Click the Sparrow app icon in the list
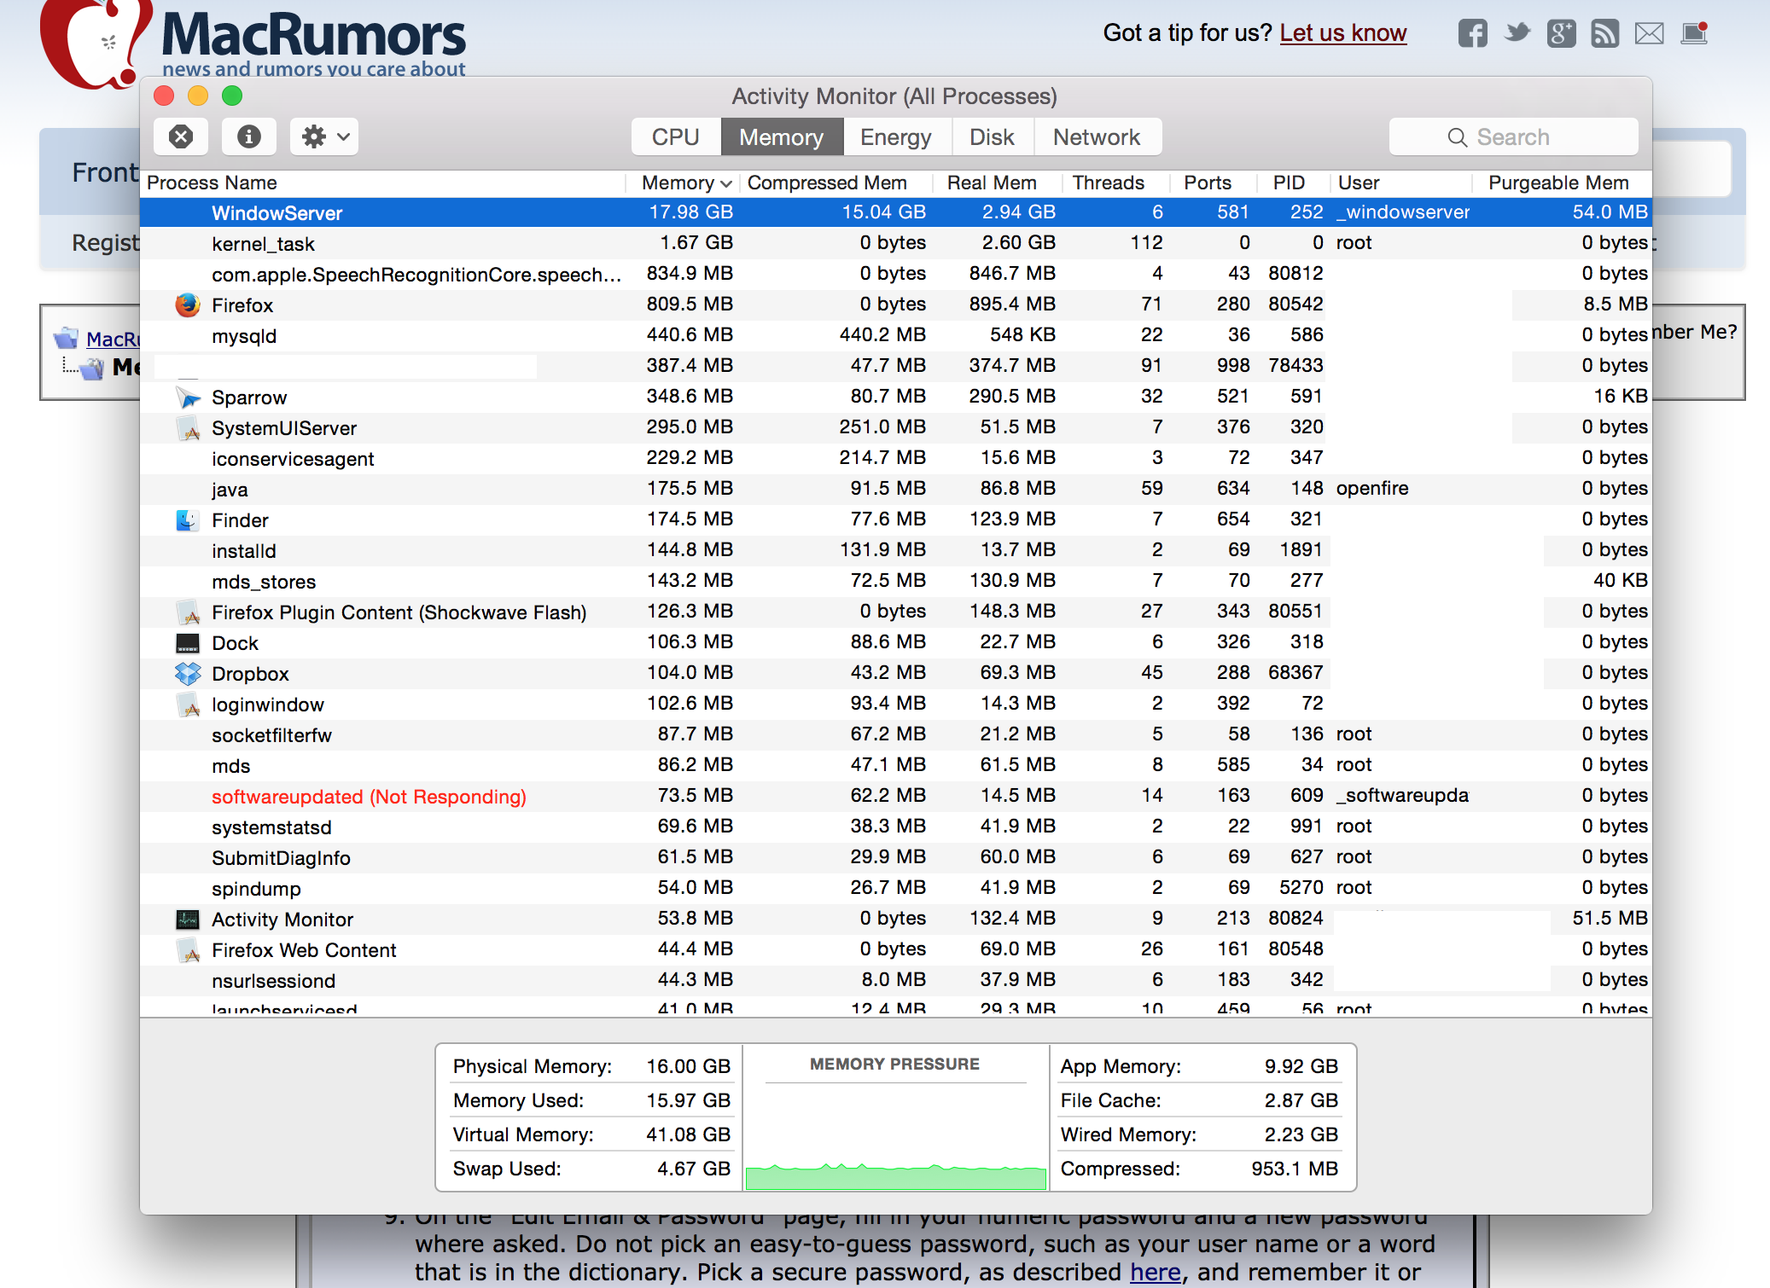 (x=188, y=397)
